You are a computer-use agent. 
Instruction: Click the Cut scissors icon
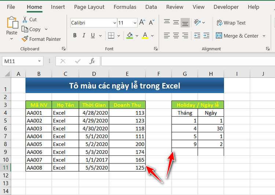pyautogui.click(x=25, y=19)
